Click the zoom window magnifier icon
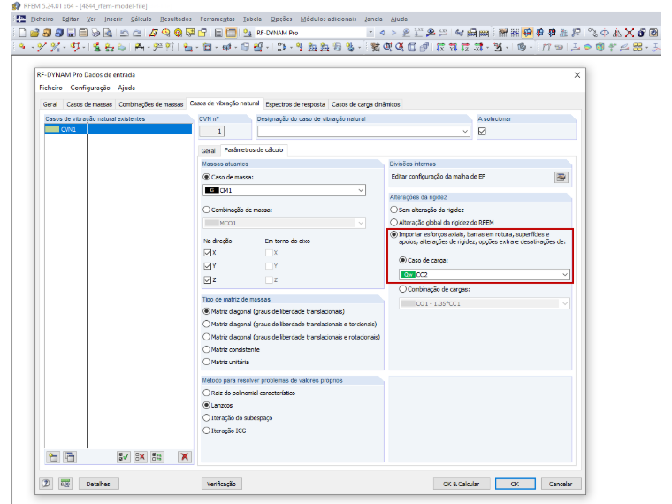Screen dimensions: 672x504 [x=387, y=47]
